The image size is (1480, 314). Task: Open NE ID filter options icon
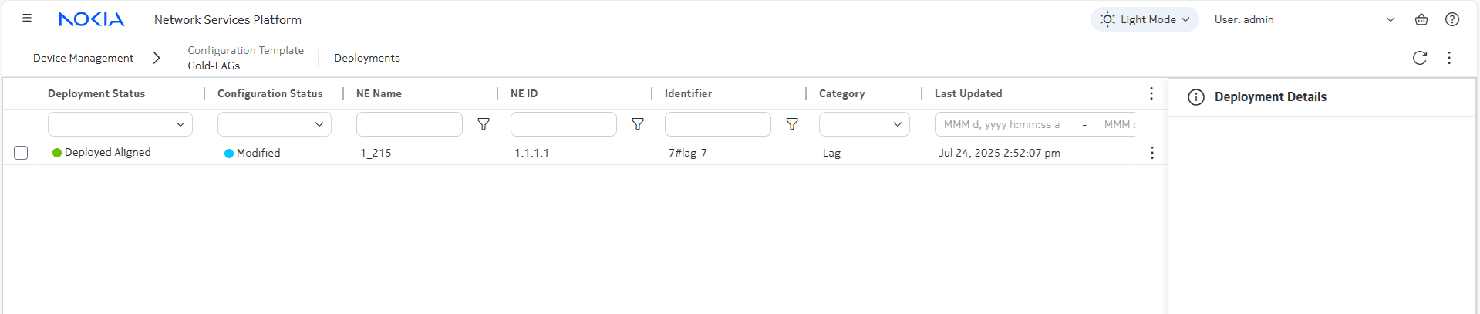point(638,124)
